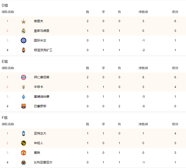
Task: Click the 积分 column header in F组
Action: tap(175, 124)
